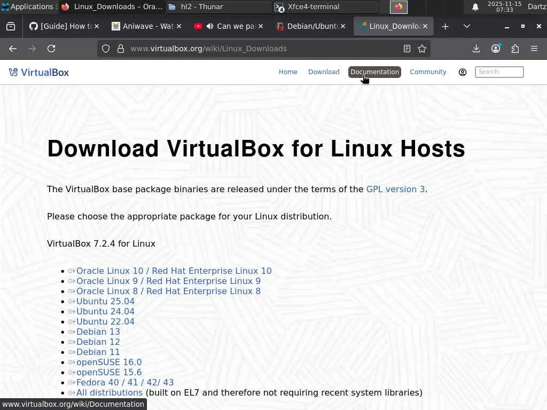This screenshot has height=410, width=547.
Task: Download the Ubuntu 24.04 package
Action: (105, 311)
